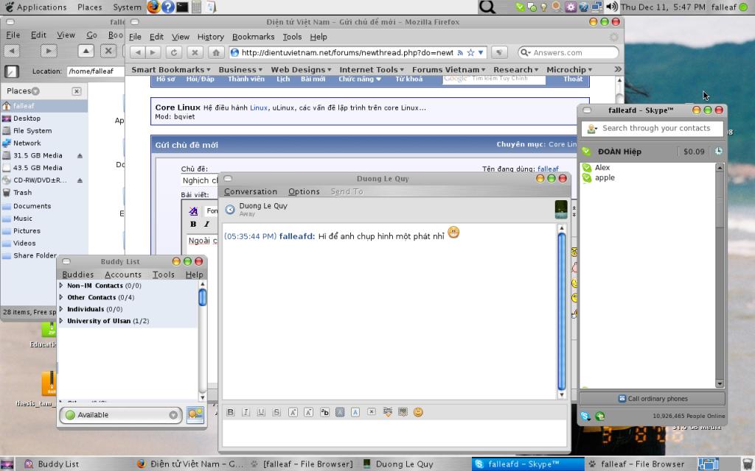Close the Places sidebar panel
Viewport: 755px width, 471px height.
[x=77, y=91]
